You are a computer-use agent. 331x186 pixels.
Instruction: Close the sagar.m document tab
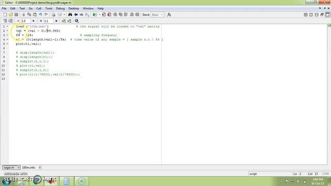click(19, 167)
